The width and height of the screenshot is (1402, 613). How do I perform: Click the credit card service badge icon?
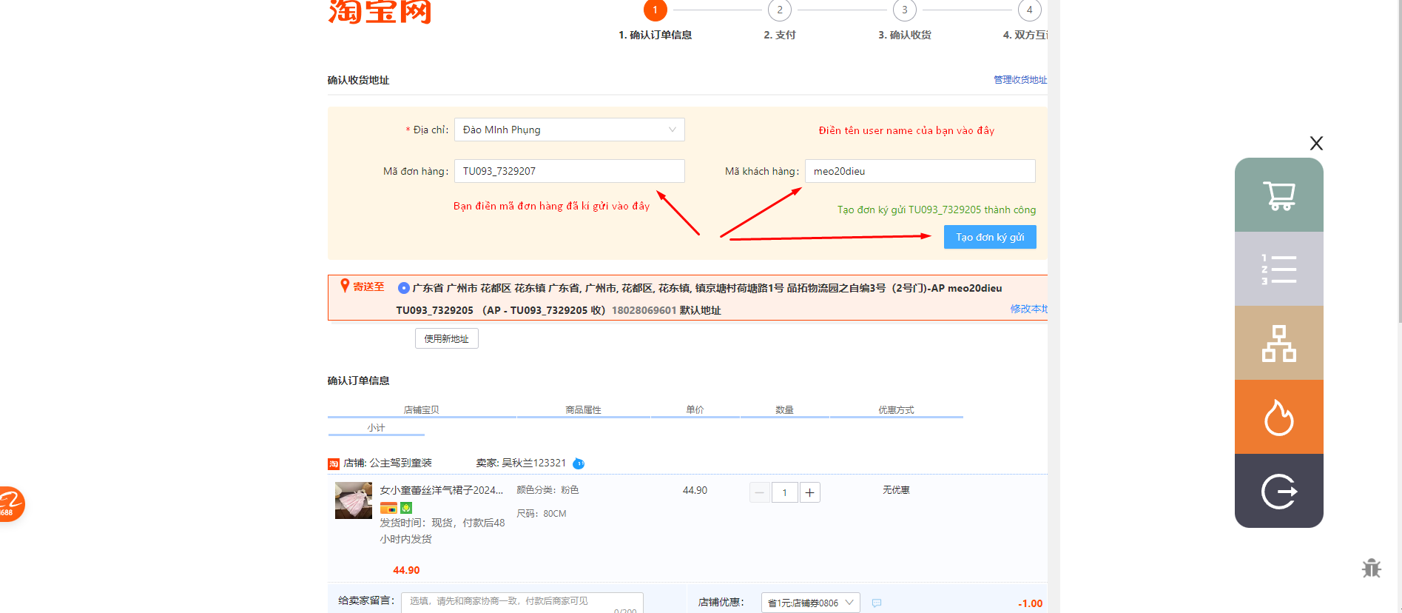click(388, 508)
